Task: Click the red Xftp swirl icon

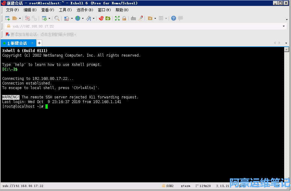Action: (x=101, y=19)
